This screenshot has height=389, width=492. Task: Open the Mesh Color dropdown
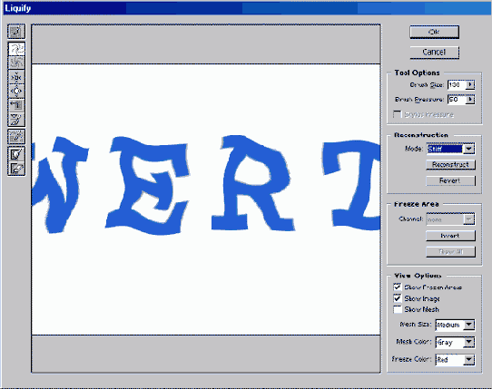[x=468, y=342]
